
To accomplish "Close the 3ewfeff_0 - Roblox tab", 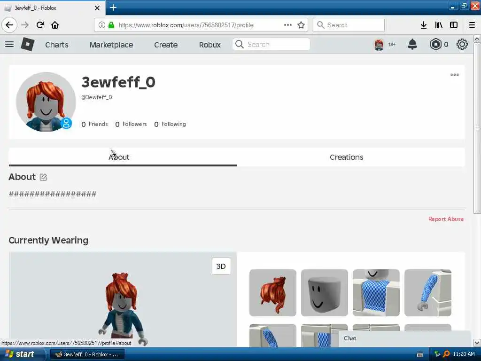I will coord(97,8).
